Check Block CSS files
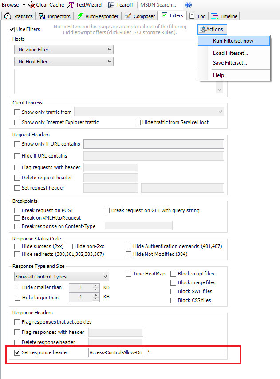This screenshot has height=379, width=280. click(x=173, y=301)
